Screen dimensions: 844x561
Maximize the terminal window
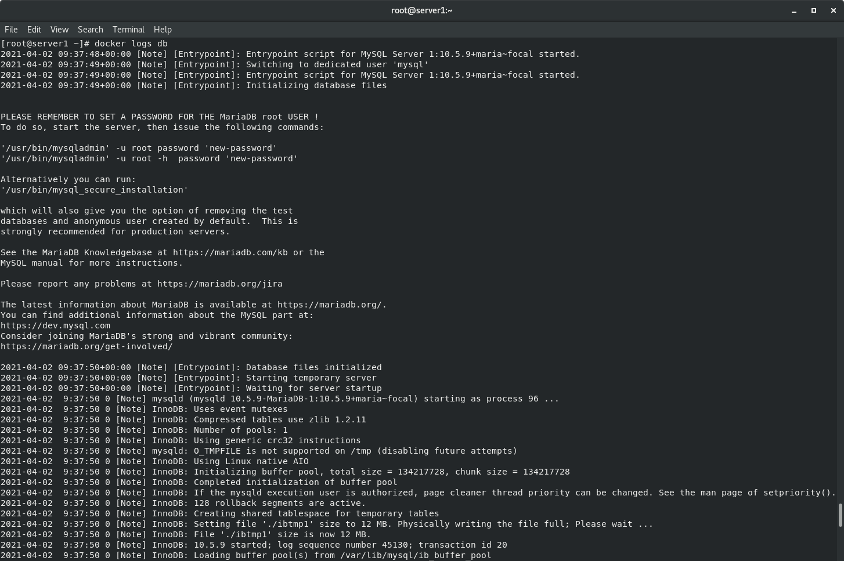tap(814, 10)
